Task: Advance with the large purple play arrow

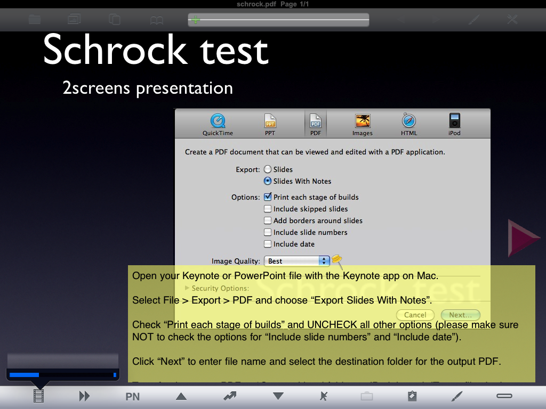Action: click(524, 238)
